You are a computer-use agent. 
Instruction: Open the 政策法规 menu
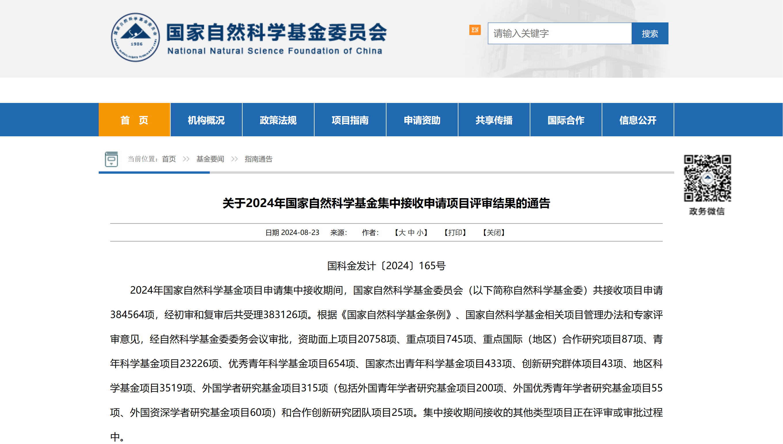[x=278, y=120]
